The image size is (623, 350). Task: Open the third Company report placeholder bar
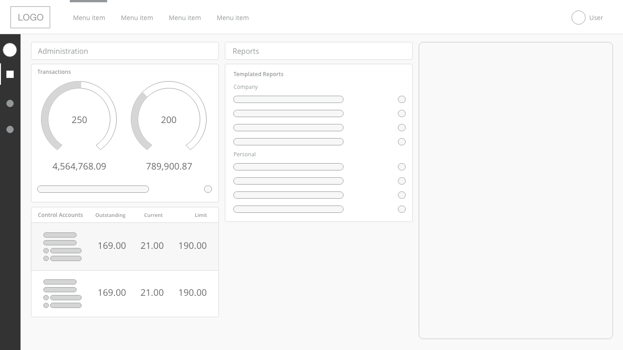coord(288,128)
